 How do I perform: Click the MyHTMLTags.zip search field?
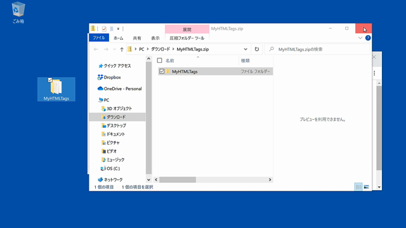click(317, 49)
